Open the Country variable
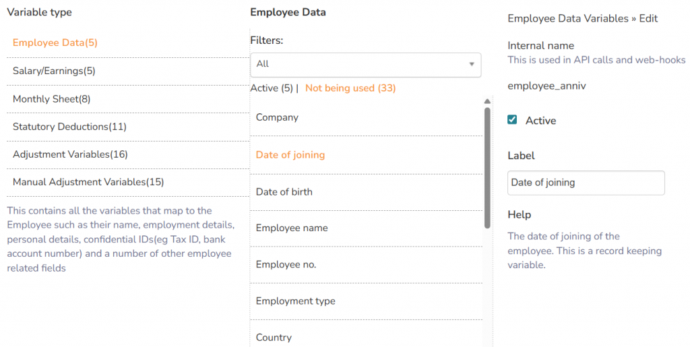Screen dimensions: 690x347 pos(274,338)
